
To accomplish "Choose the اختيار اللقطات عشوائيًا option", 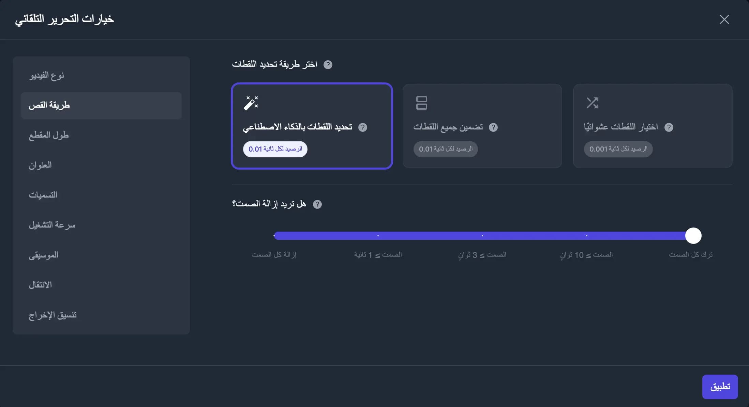I will (x=653, y=126).
